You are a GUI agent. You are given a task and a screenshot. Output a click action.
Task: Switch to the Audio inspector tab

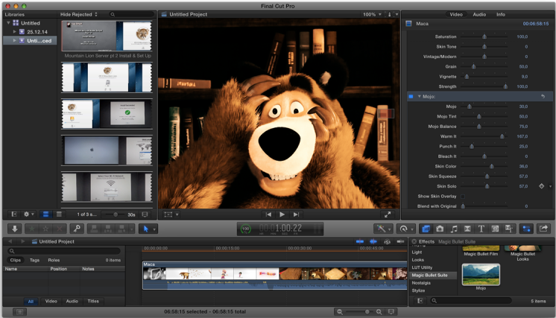(479, 14)
